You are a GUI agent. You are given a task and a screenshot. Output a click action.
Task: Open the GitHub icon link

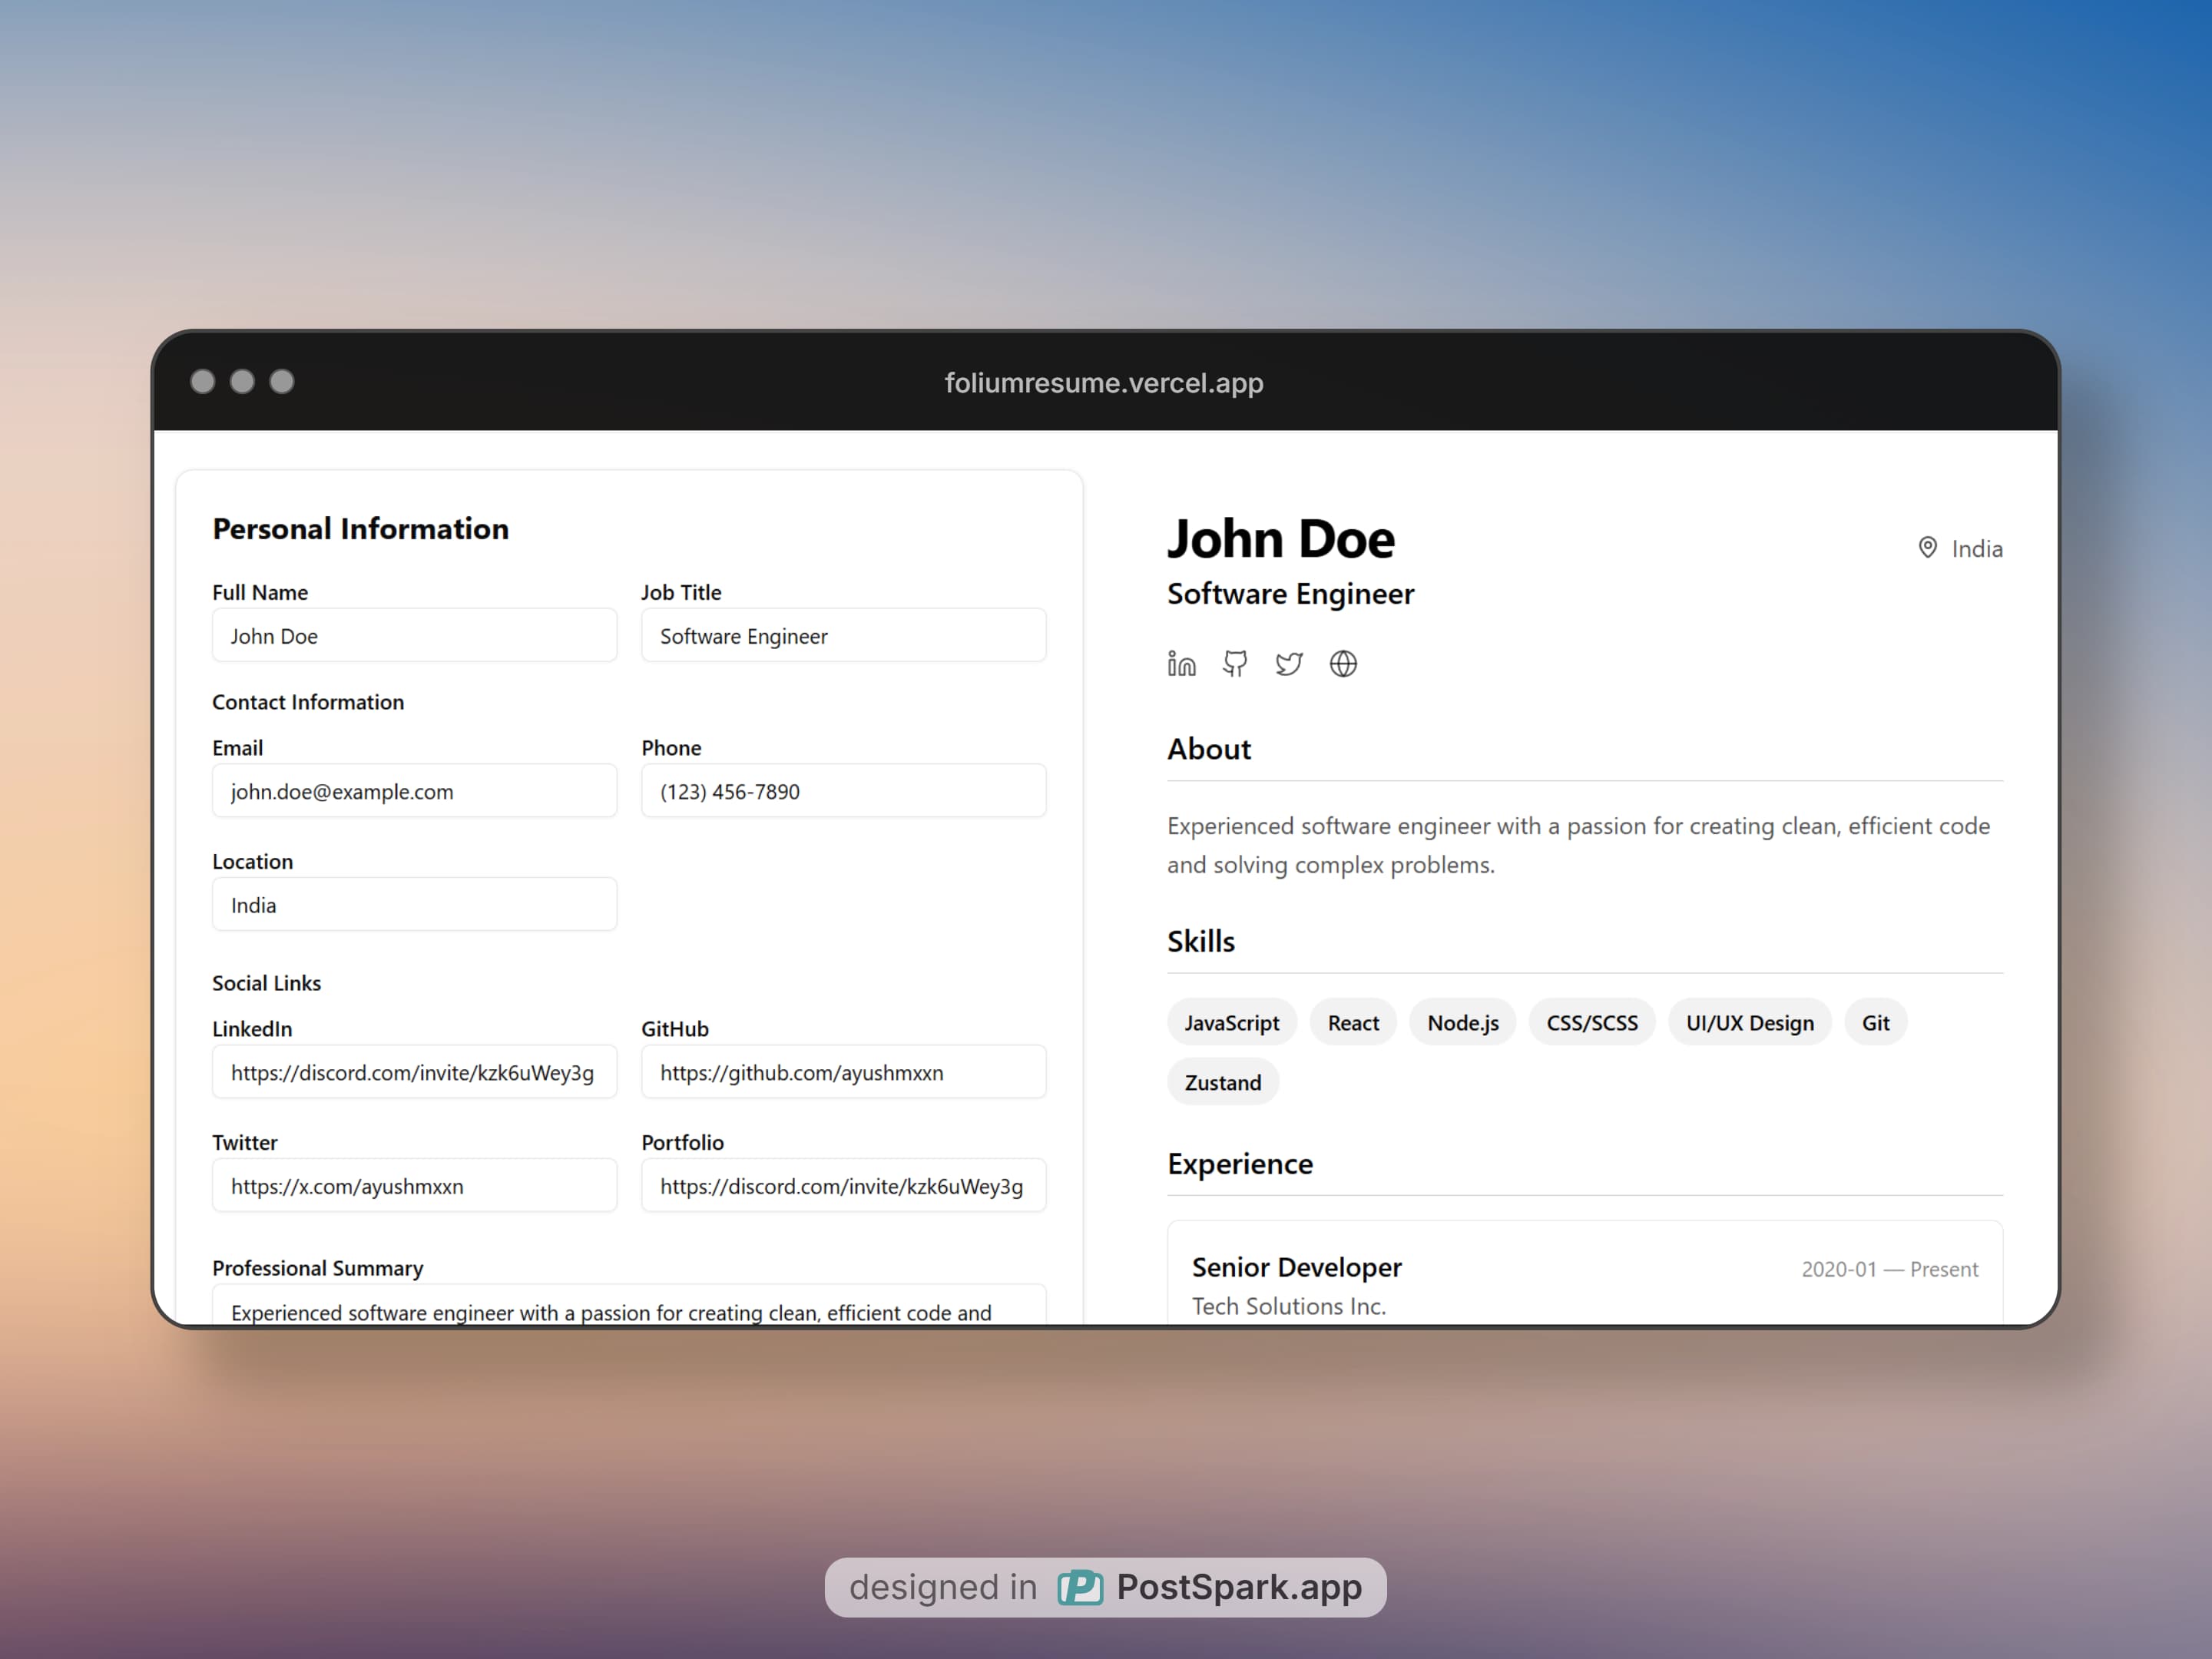click(x=1235, y=664)
